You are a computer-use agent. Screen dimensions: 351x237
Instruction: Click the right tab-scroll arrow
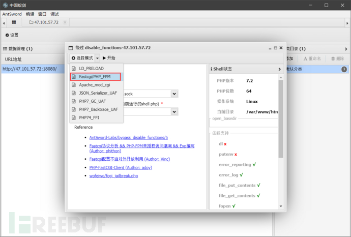[x=347, y=23]
